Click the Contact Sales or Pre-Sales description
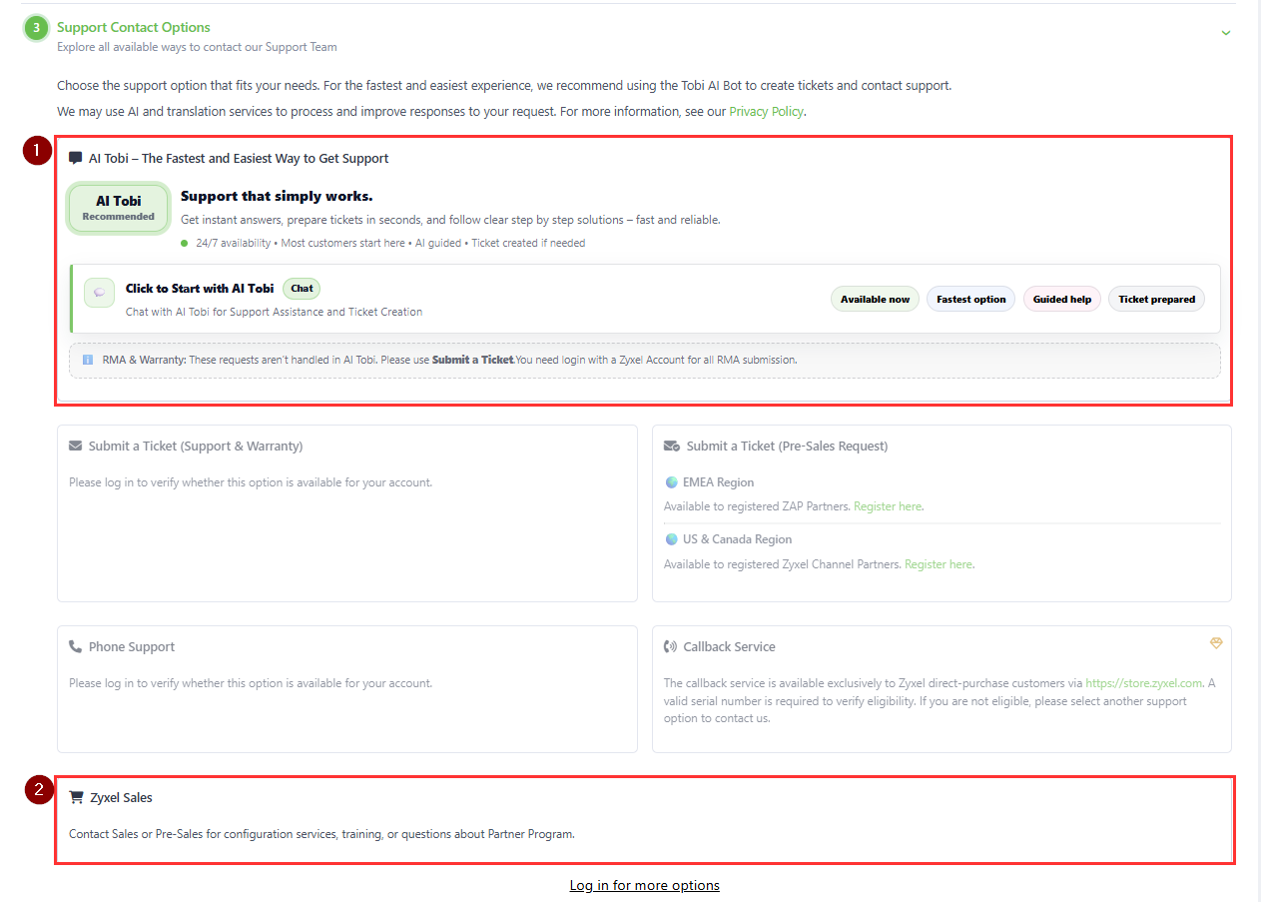Viewport: 1261px width, 902px height. 321,834
